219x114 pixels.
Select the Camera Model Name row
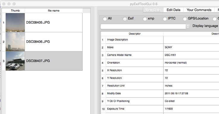(x=160, y=55)
